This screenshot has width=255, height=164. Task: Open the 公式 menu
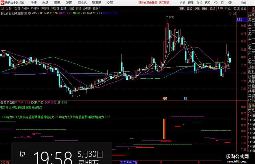(x=199, y=3)
